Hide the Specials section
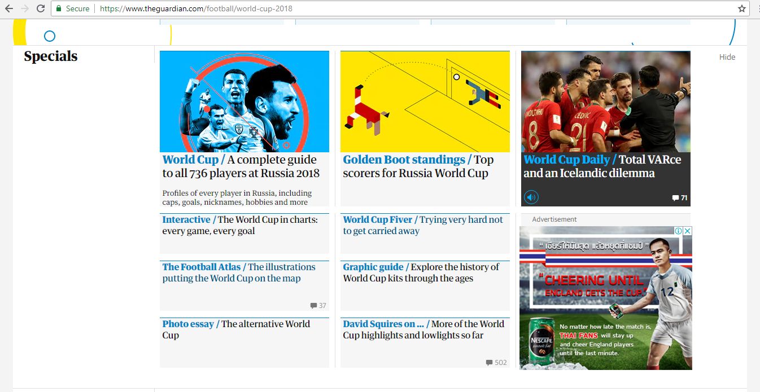 tap(727, 57)
